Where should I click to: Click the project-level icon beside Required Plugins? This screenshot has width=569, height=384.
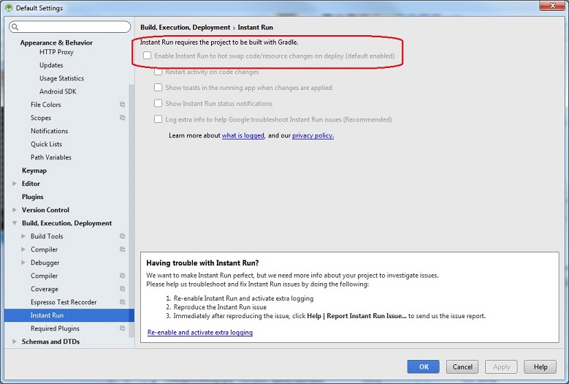[123, 328]
